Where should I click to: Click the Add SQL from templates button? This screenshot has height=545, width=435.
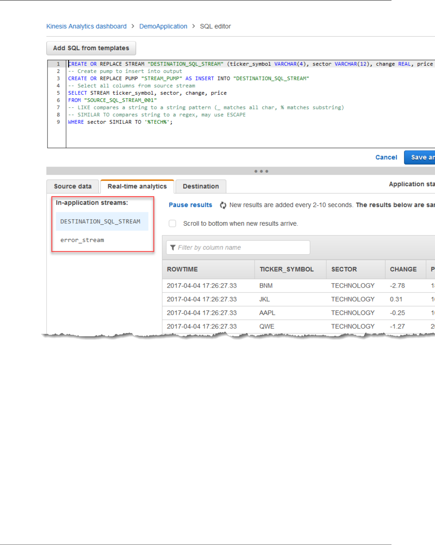(x=91, y=48)
